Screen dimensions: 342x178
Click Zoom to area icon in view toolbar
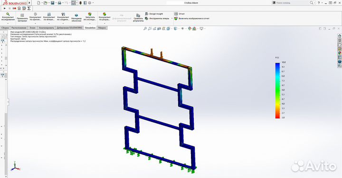tap(150, 28)
